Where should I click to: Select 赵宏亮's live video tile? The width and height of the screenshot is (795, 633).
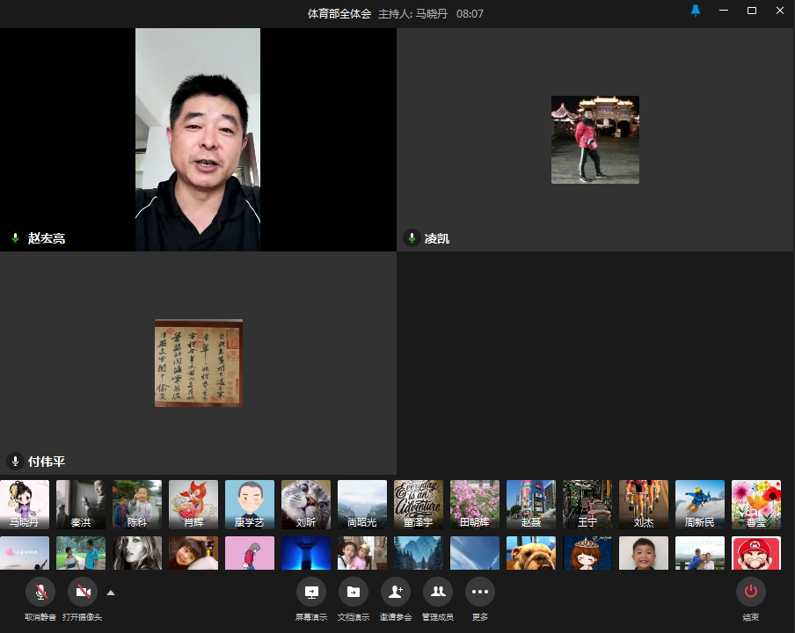[198, 139]
